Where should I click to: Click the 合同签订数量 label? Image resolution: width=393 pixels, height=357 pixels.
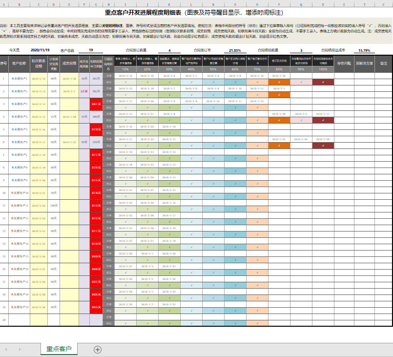(x=136, y=50)
